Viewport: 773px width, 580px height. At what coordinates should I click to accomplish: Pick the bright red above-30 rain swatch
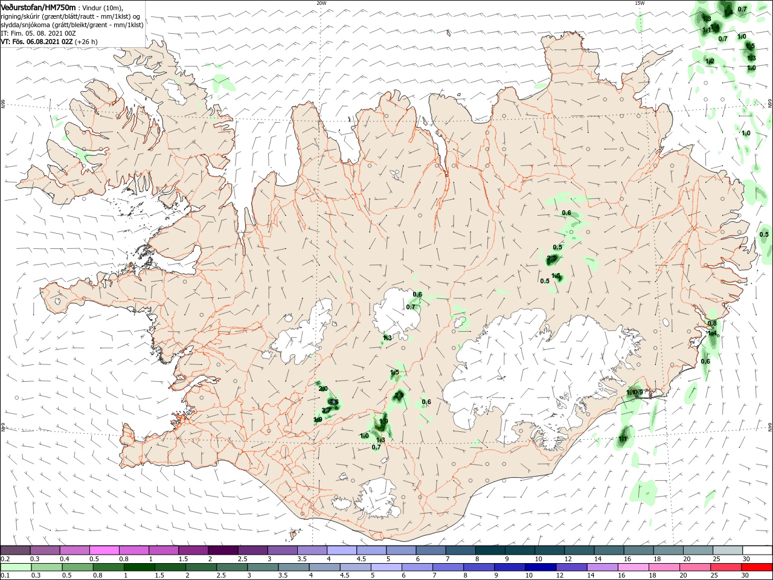point(756,567)
